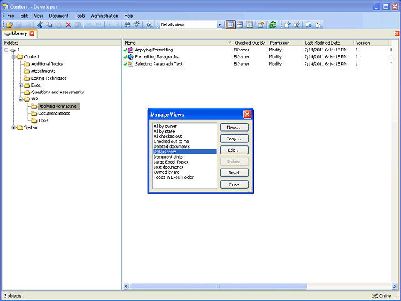
Task: Select the Questions and Assessments folder
Action: (x=58, y=92)
